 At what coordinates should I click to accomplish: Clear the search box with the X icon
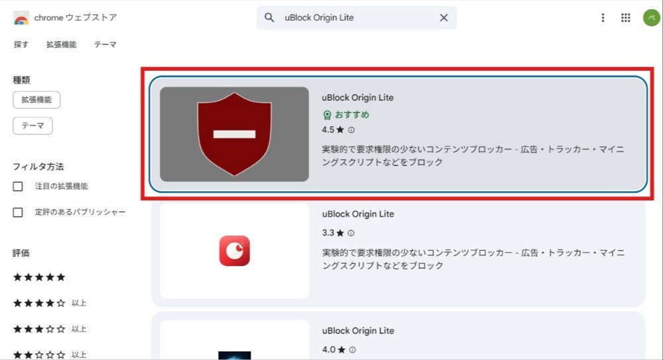[444, 18]
